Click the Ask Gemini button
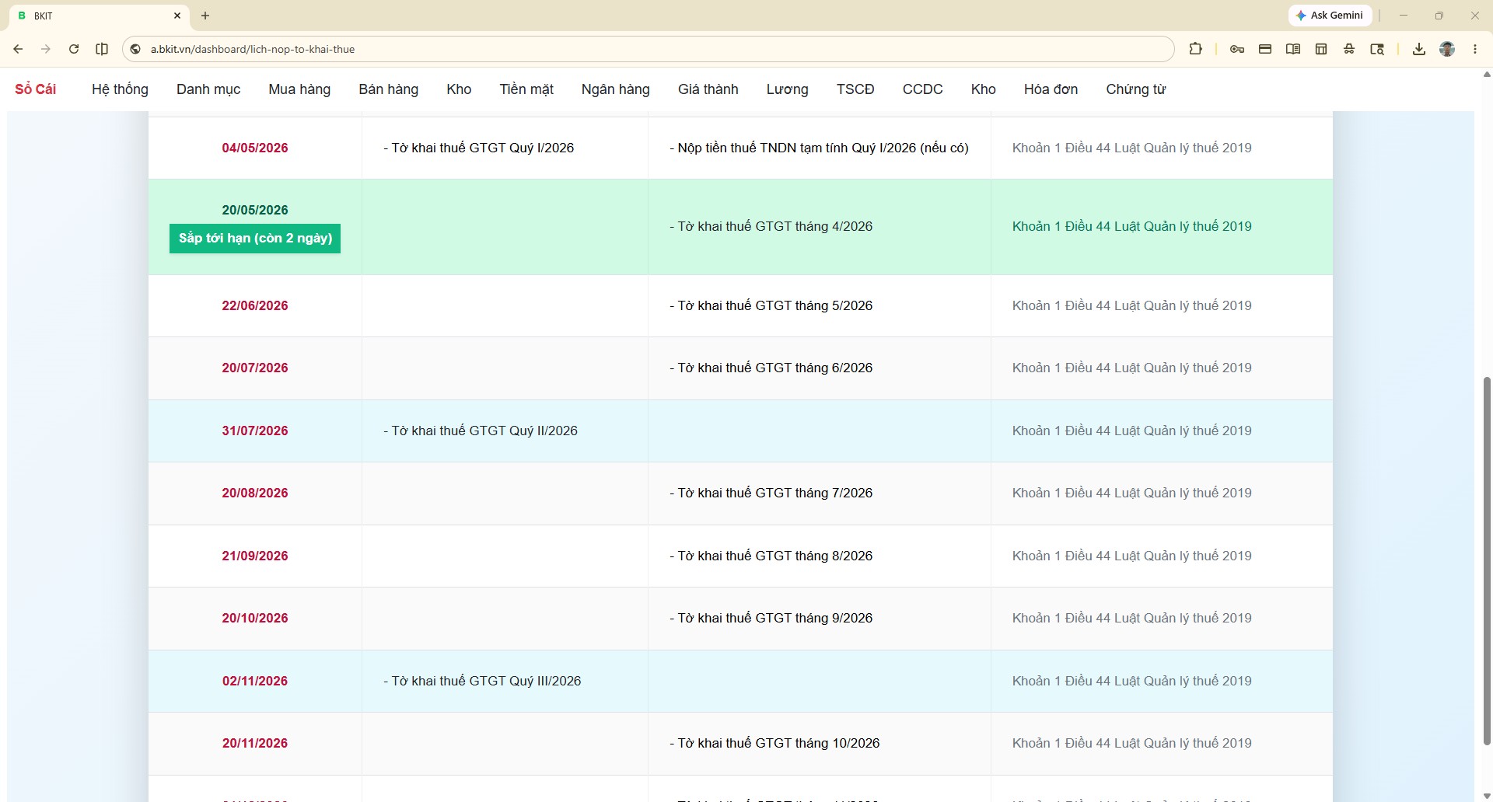Image resolution: width=1493 pixels, height=802 pixels. coord(1330,16)
